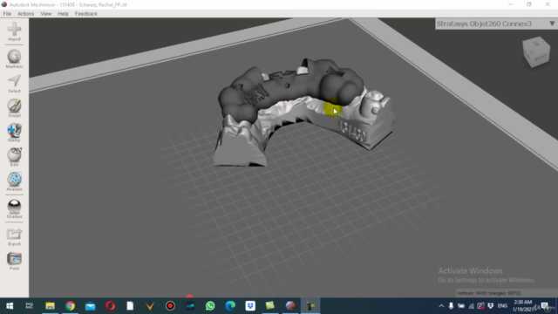Open the taskbar clock and date
Screen dimensions: 558x314
523,306
